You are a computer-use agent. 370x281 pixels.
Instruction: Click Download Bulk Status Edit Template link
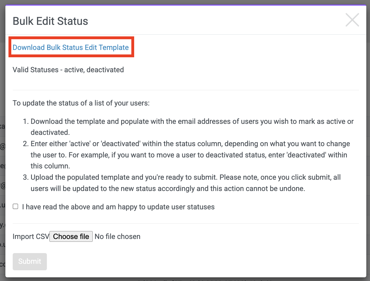[71, 47]
